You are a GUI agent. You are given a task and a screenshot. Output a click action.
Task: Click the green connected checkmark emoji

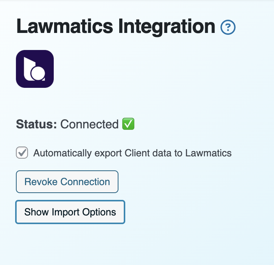pos(128,124)
